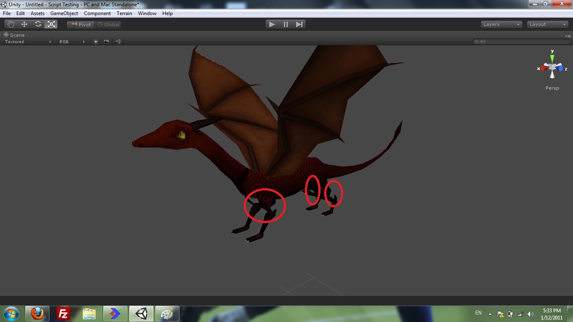Toggle scene view lighting
This screenshot has width=573, height=322.
click(96, 42)
